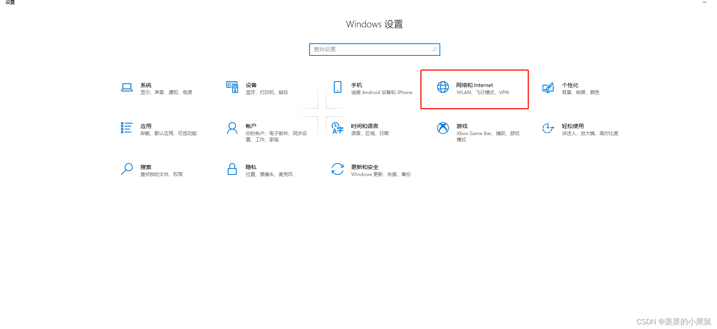
Task: Click the 背景、锁屏、颜色 description
Action: 581,92
